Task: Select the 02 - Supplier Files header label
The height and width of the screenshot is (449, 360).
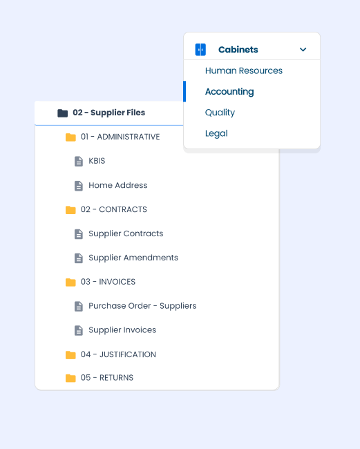Action: pyautogui.click(x=109, y=113)
